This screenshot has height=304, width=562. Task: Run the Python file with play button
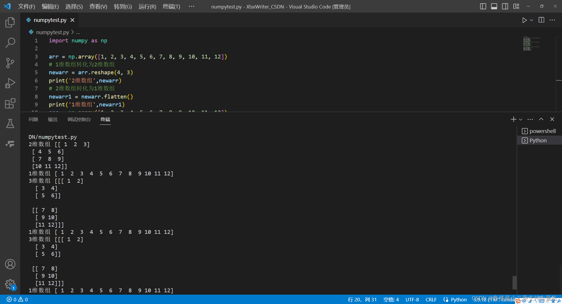pyautogui.click(x=524, y=20)
